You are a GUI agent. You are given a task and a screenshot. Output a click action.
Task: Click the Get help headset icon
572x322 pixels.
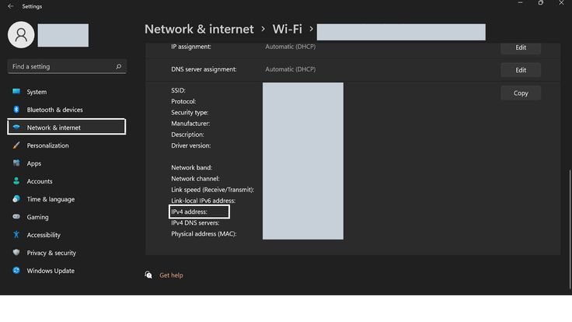point(148,275)
